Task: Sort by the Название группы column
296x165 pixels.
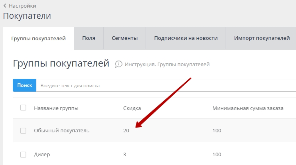Action: pos(56,108)
